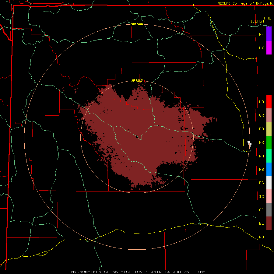274x274 pixels.
Task: Click the 'HR' legend label
Action: (x=261, y=142)
